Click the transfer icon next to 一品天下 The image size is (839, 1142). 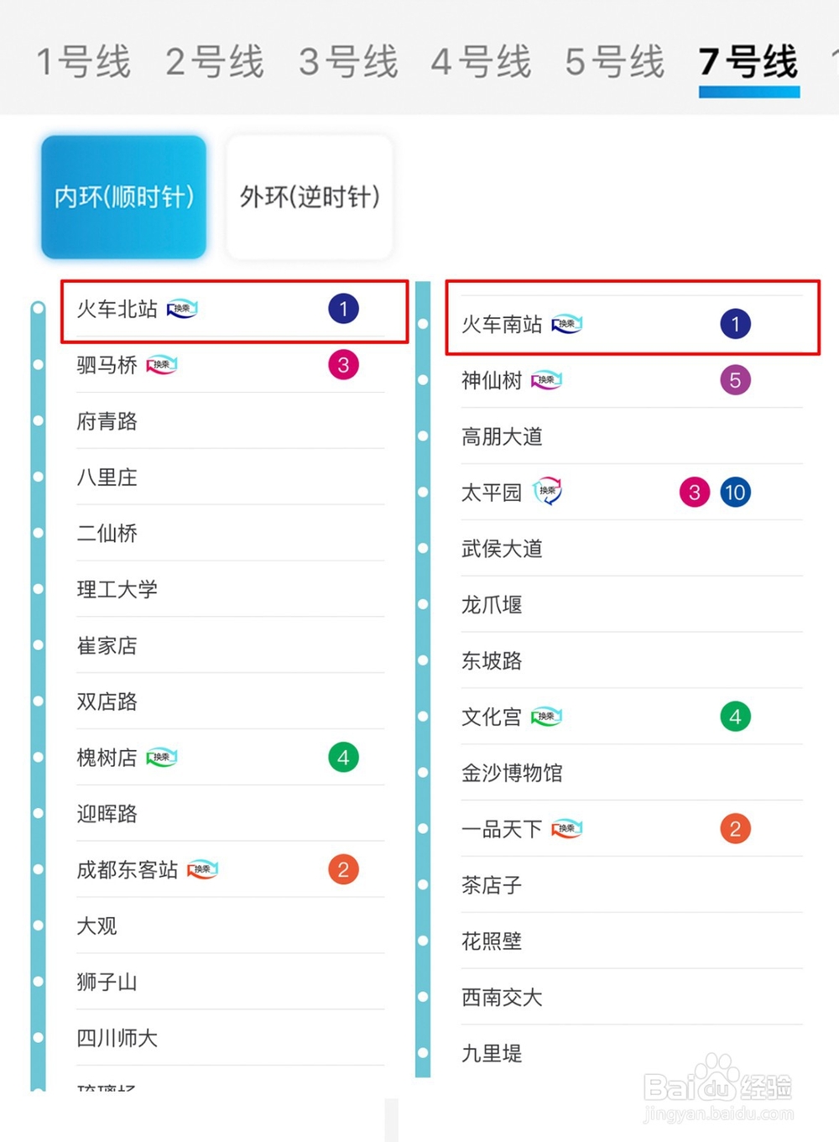coord(567,829)
